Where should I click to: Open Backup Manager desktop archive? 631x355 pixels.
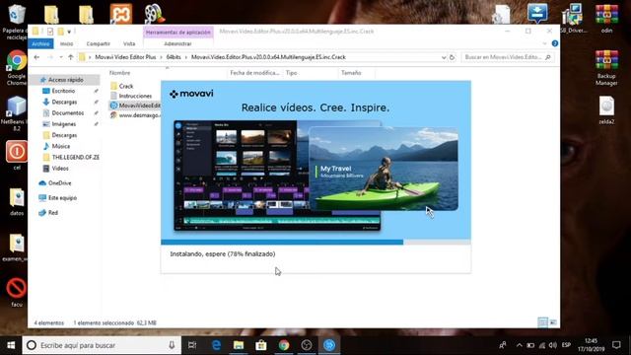coord(606,68)
